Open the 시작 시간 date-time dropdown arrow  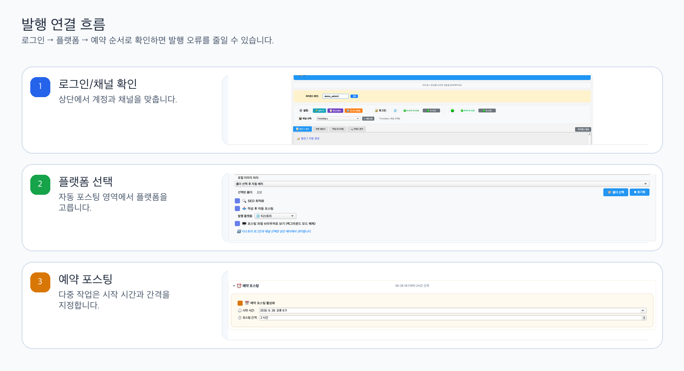(x=643, y=310)
